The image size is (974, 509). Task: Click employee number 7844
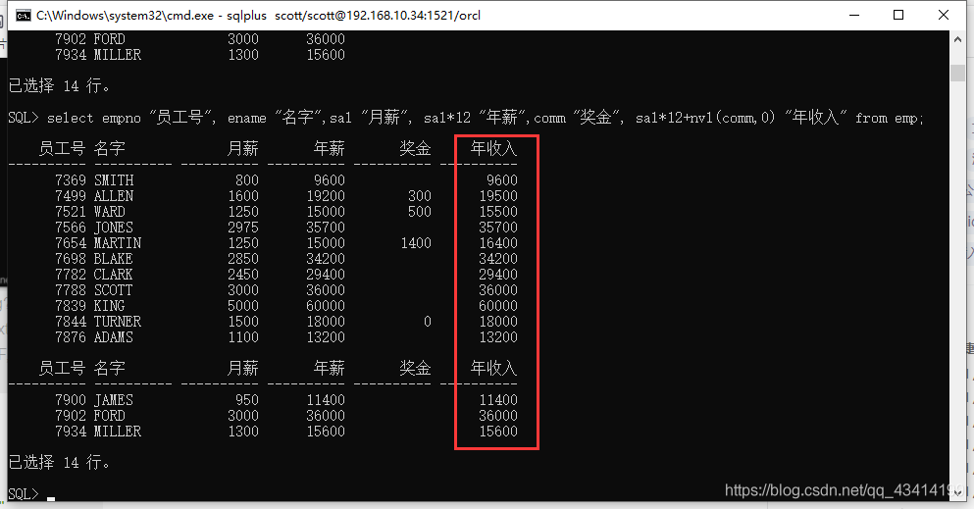[71, 321]
